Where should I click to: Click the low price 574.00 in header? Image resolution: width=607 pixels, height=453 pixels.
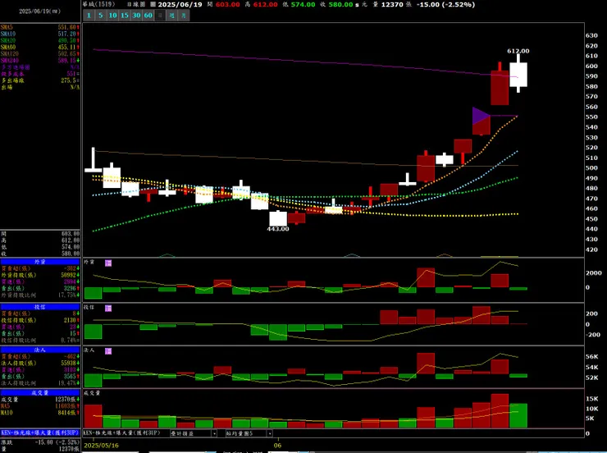303,4
